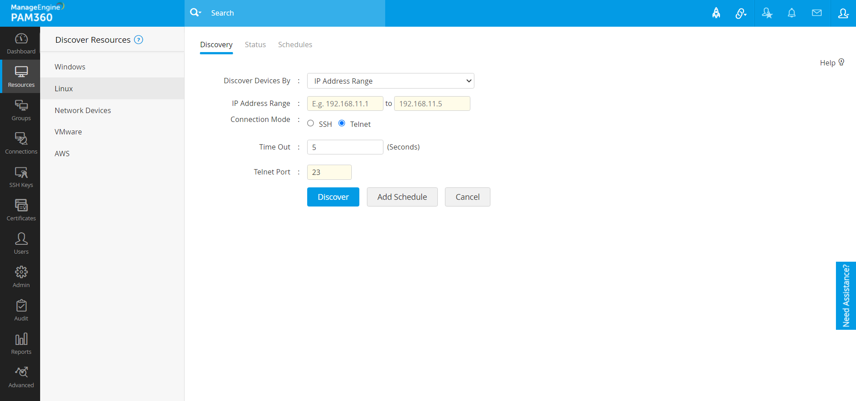856x401 pixels.
Task: Open the user profile icon
Action: [843, 13]
